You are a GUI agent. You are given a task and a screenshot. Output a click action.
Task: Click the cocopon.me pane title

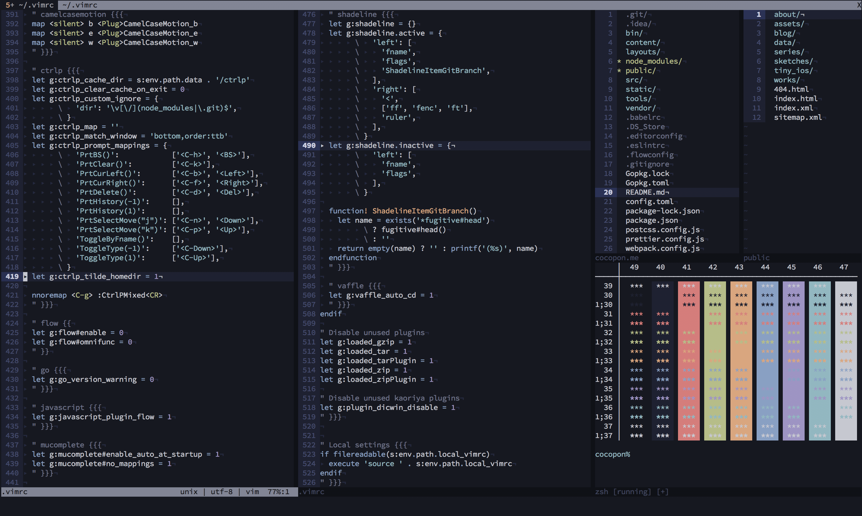click(x=617, y=258)
